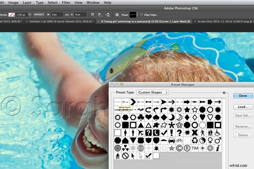The width and height of the screenshot is (254, 169).
Task: Choose the telephone custom shape
Action: pyautogui.click(x=156, y=133)
